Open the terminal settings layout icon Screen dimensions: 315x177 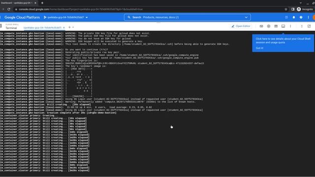276,26
